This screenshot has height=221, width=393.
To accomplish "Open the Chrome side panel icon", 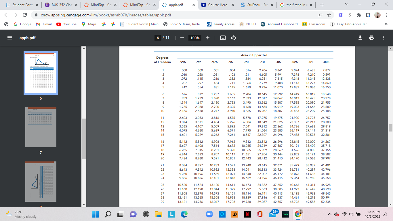I will click(x=368, y=15).
